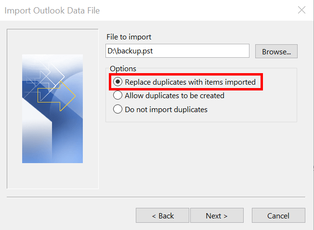Image resolution: width=314 pixels, height=230 pixels.
Task: Click label text 'Replace duplicates with items imported'
Action: 190,82
